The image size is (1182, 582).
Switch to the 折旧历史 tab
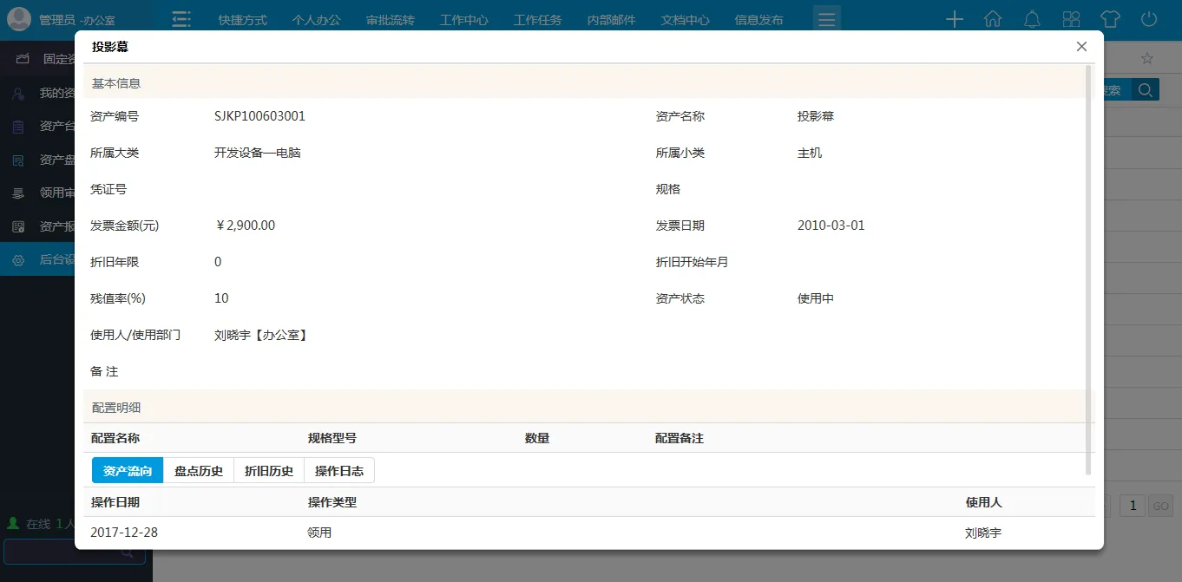pyautogui.click(x=269, y=471)
